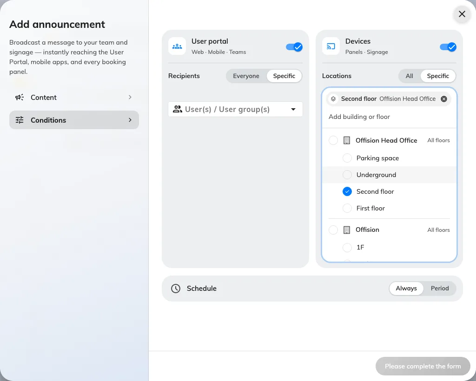Set Schedule to Period
This screenshot has height=381, width=476.
point(440,289)
